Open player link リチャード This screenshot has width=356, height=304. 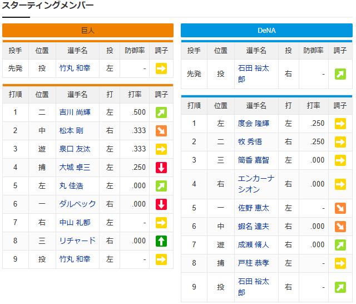pos(77,241)
